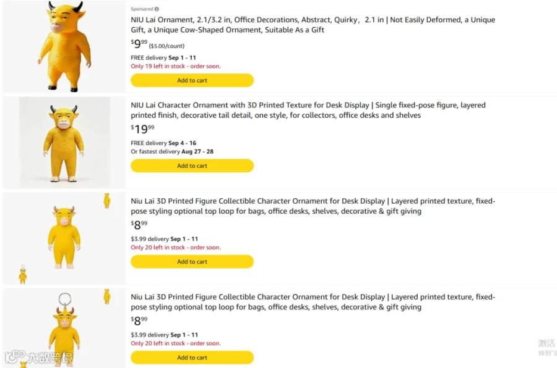Add the $19.99 Character Ornament to cart
This screenshot has height=368, width=557.
(x=192, y=165)
